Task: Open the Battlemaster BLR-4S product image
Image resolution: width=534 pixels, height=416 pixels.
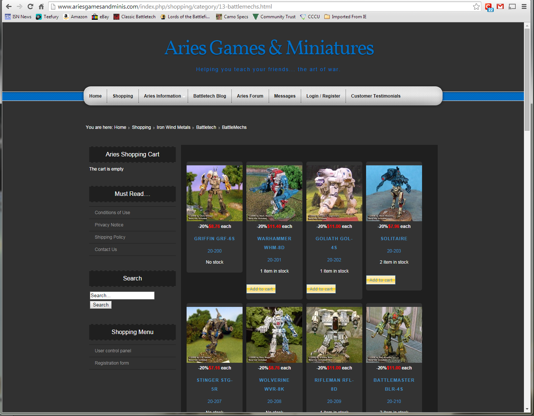Action: [x=394, y=335]
